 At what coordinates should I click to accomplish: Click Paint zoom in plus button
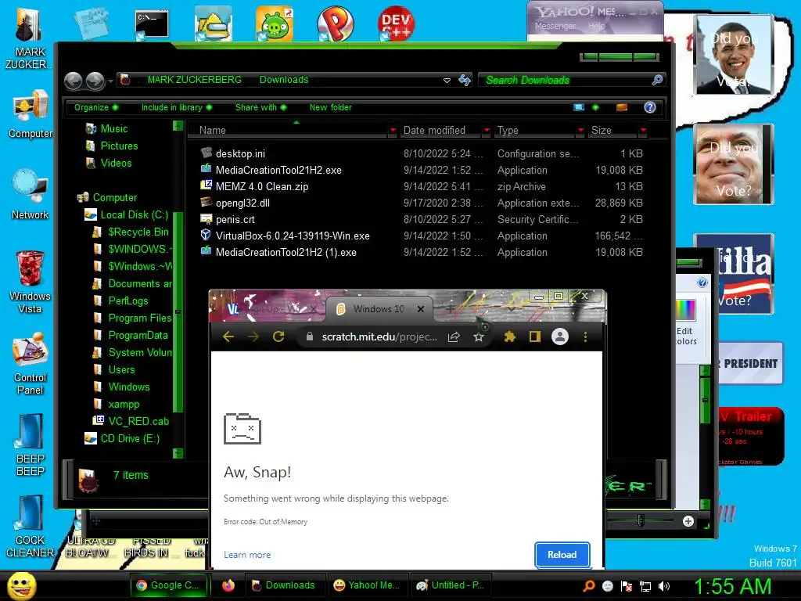point(688,521)
